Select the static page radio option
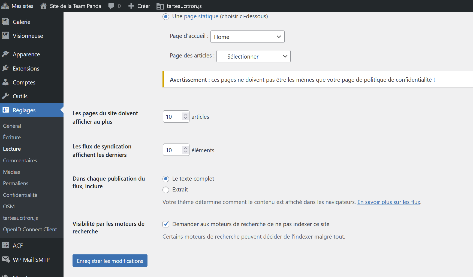 (x=166, y=17)
